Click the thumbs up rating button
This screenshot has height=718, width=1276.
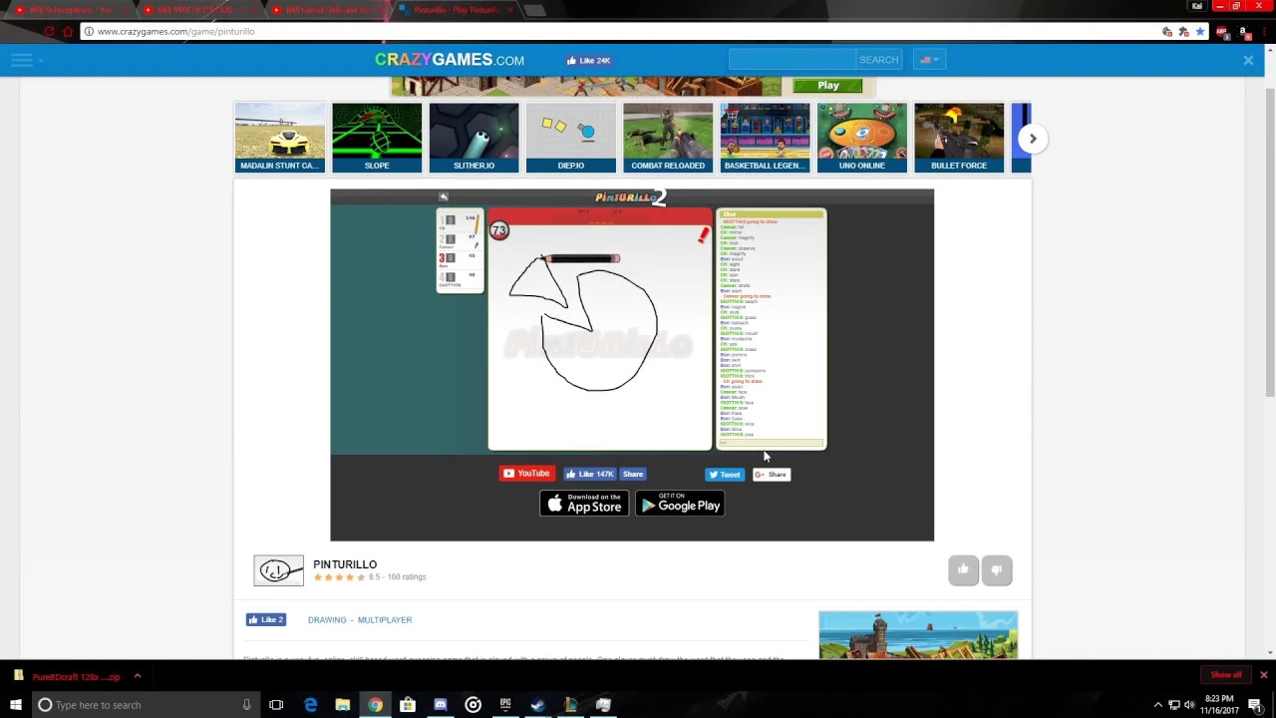(x=963, y=570)
